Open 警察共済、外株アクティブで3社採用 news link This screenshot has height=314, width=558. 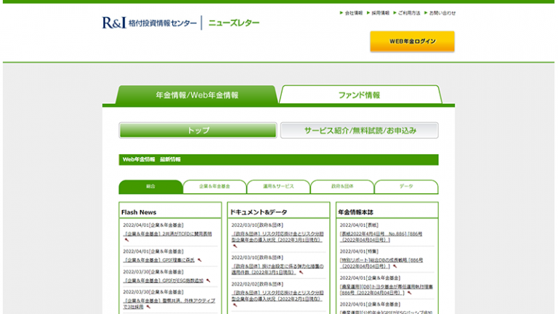point(169,304)
